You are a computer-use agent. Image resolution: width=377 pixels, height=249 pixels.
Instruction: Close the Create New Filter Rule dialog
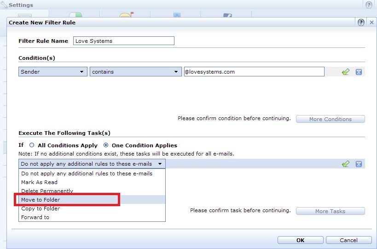[371, 23]
